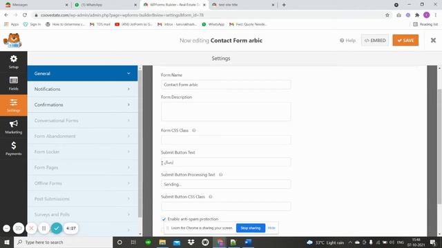442x248 pixels.
Task: Open the Marketing megaphone panel
Action: [x=14, y=127]
